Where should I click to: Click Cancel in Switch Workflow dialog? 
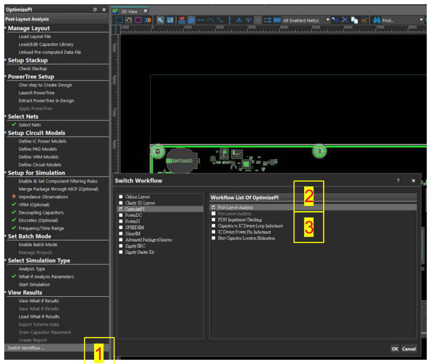[x=409, y=348]
